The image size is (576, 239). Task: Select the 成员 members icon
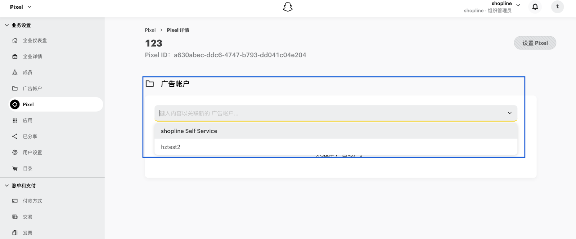[15, 72]
